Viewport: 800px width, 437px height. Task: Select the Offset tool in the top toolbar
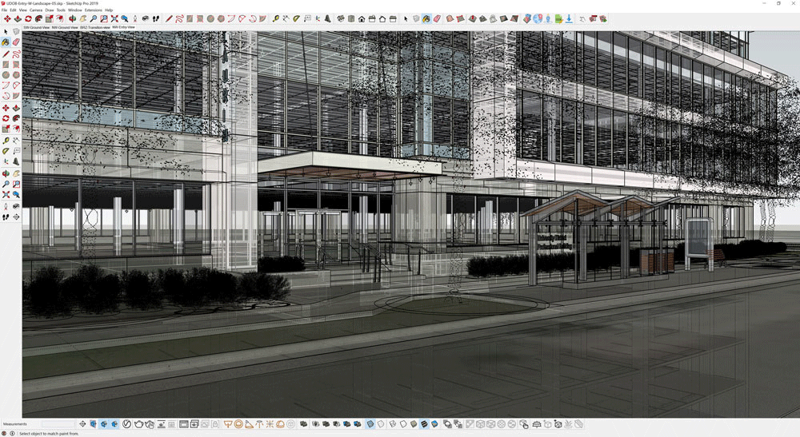60,19
